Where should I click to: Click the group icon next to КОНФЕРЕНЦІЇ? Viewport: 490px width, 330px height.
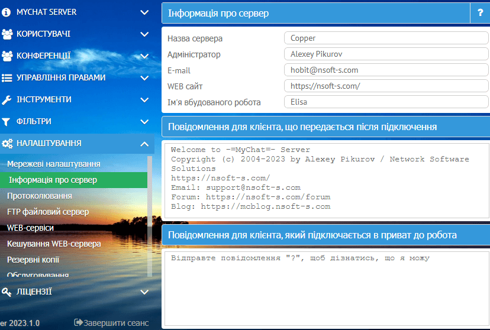click(x=7, y=56)
